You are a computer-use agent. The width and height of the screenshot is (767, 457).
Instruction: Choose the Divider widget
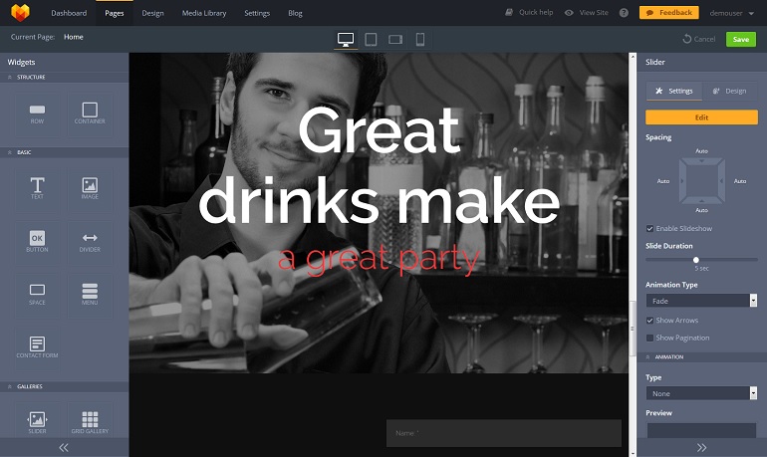pos(90,239)
